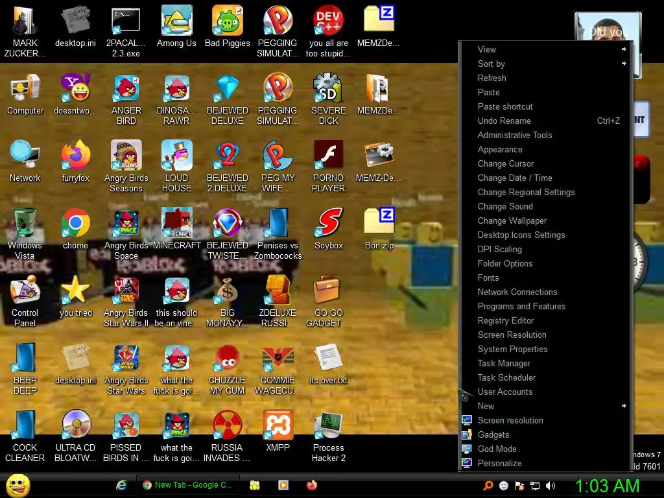The width and height of the screenshot is (664, 498).
Task: Choose Change Cursor menu entry
Action: point(545,163)
